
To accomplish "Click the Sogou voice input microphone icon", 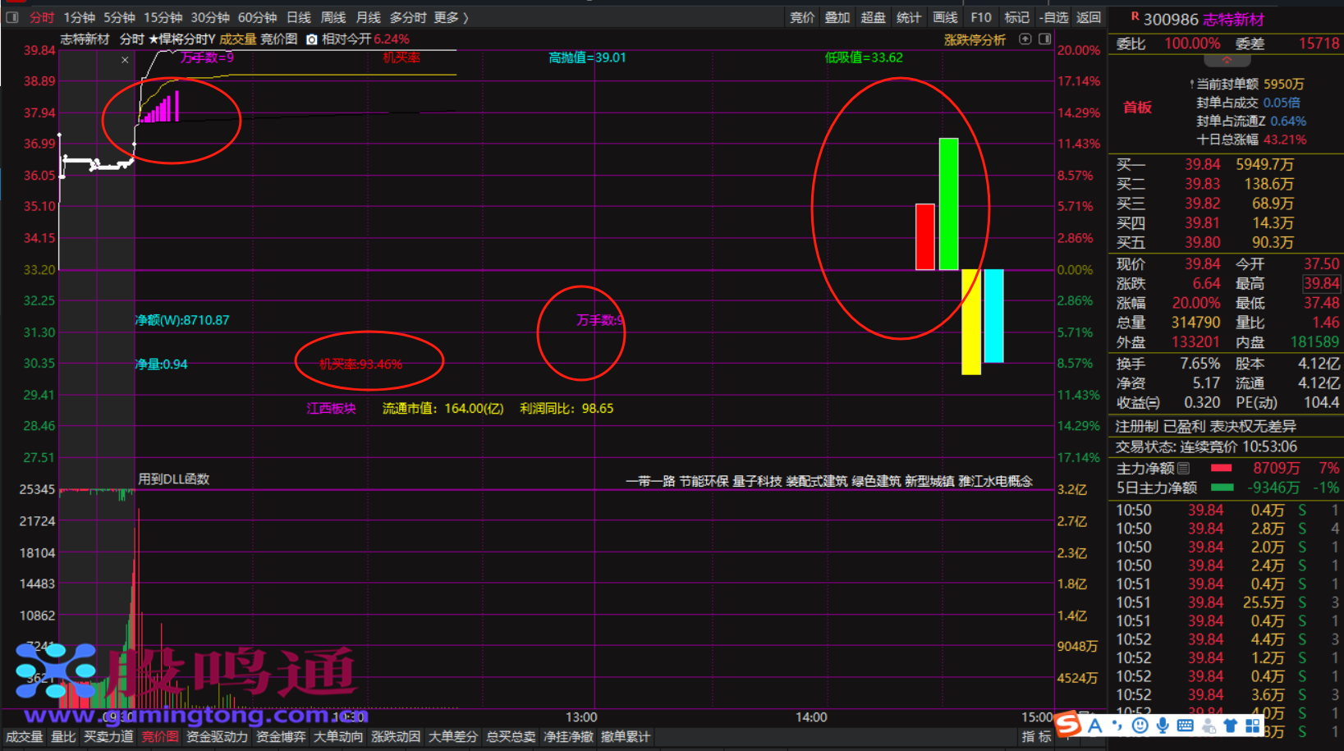I will (x=1163, y=725).
